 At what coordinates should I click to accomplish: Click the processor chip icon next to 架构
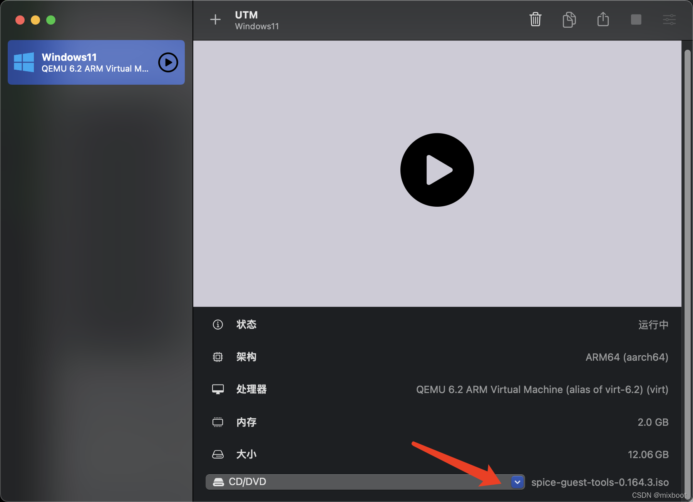[218, 357]
